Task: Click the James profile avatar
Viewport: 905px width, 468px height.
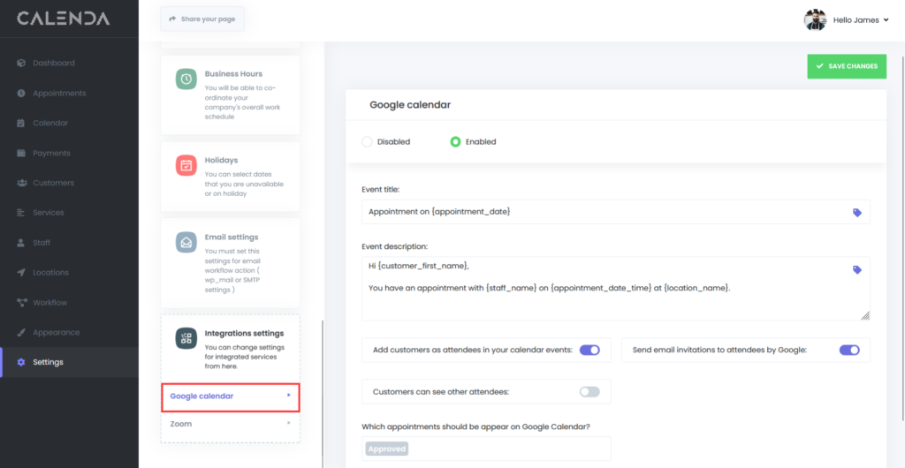Action: coord(815,19)
